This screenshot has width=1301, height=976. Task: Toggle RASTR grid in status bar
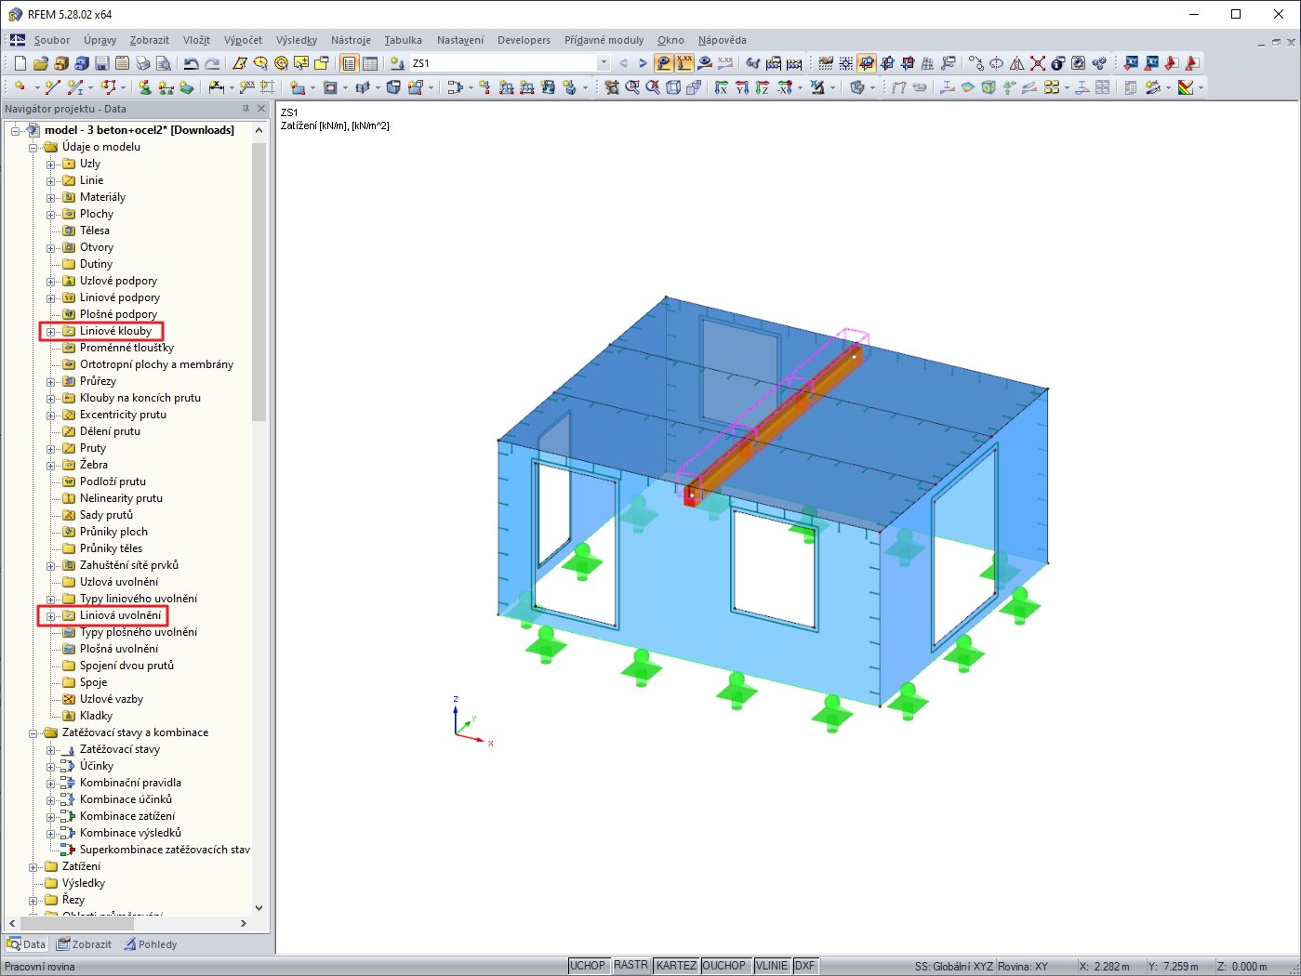pyautogui.click(x=631, y=966)
